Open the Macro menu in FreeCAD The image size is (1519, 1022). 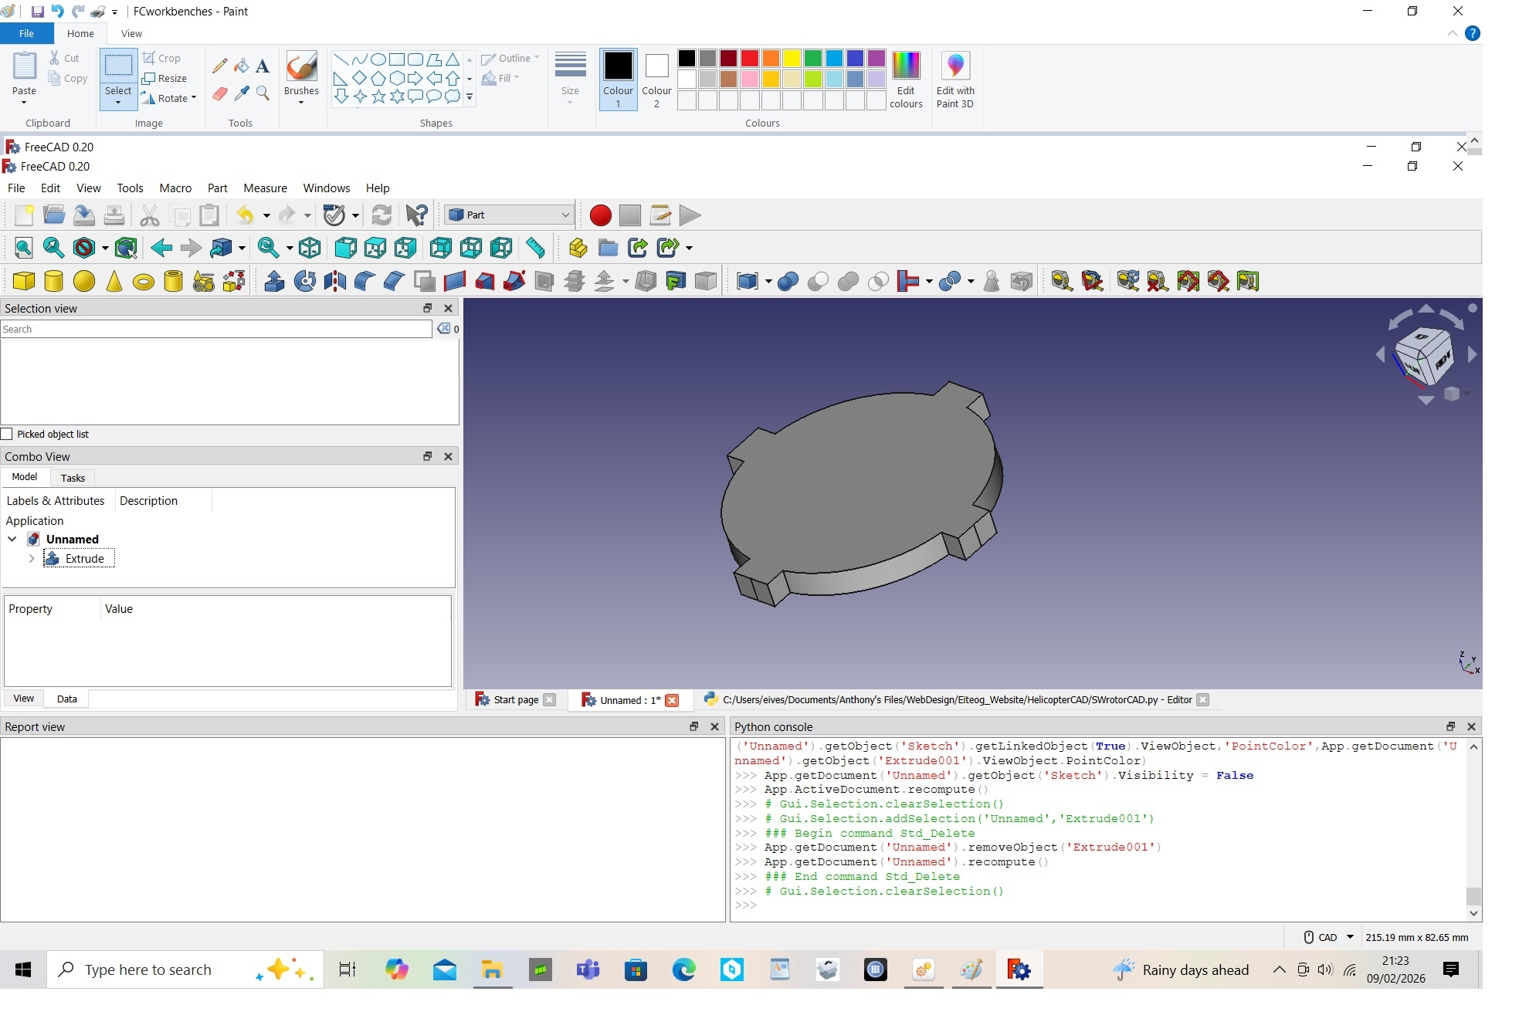(x=175, y=188)
